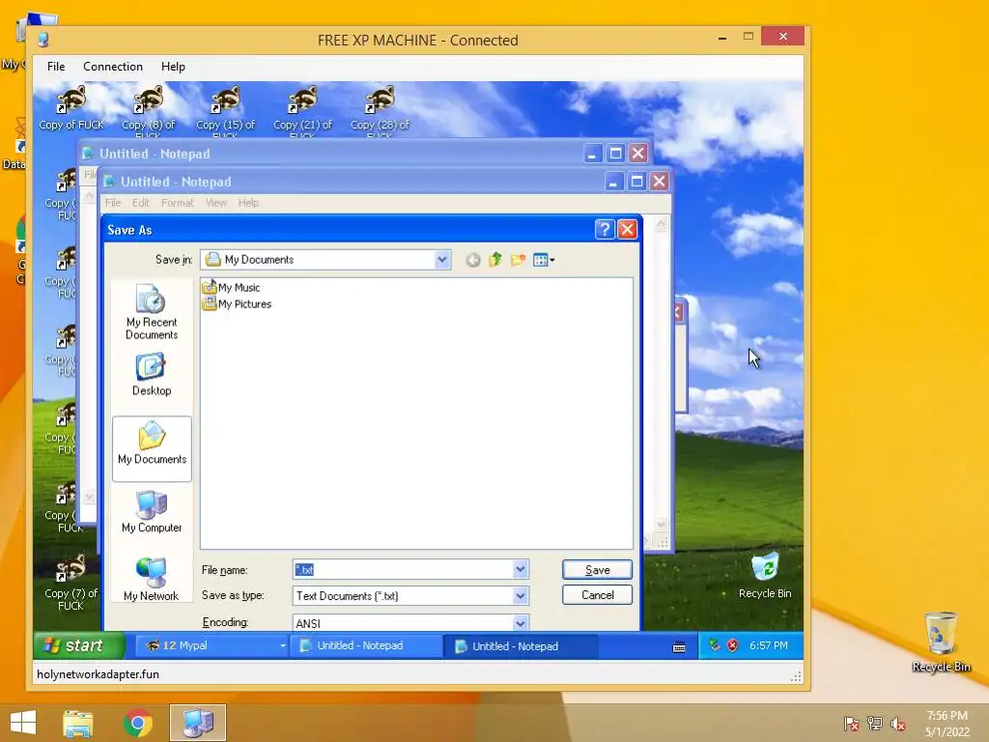Expand the Save as type dropdown
Image resolution: width=989 pixels, height=742 pixels.
click(x=520, y=595)
